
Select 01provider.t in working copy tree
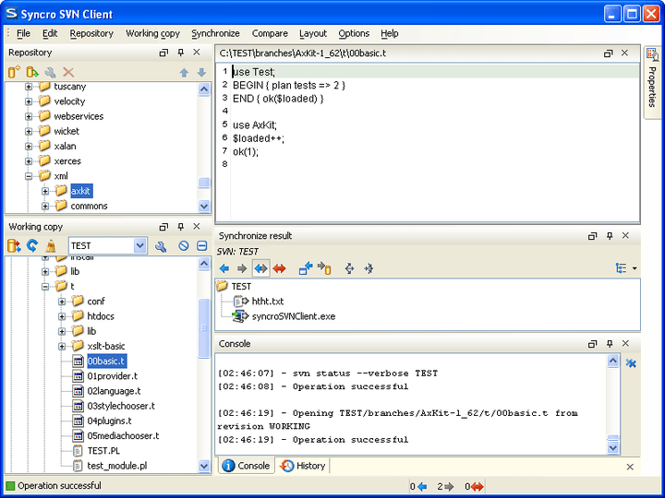coord(112,376)
